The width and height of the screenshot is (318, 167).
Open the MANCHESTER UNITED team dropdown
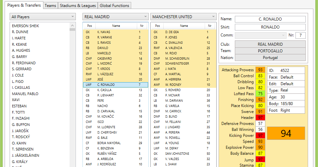[x=183, y=17]
